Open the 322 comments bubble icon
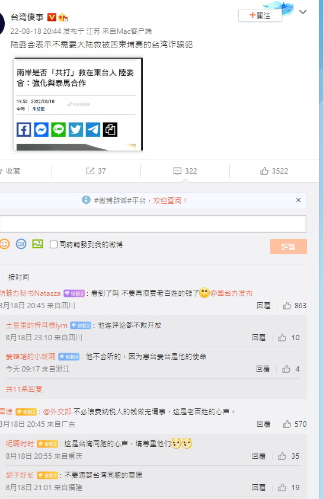 (177, 171)
